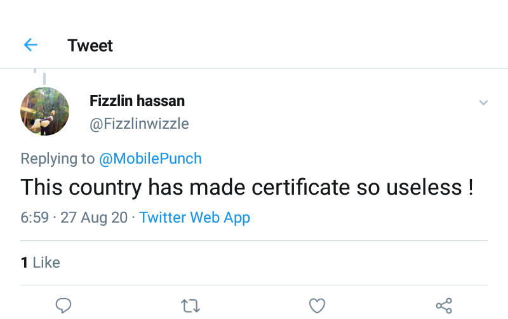Click the bold like count number '1'
The image size is (508, 319).
[24, 262]
